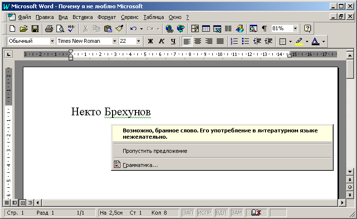
Task: Select Грамматика... in the context menu
Action: point(140,165)
